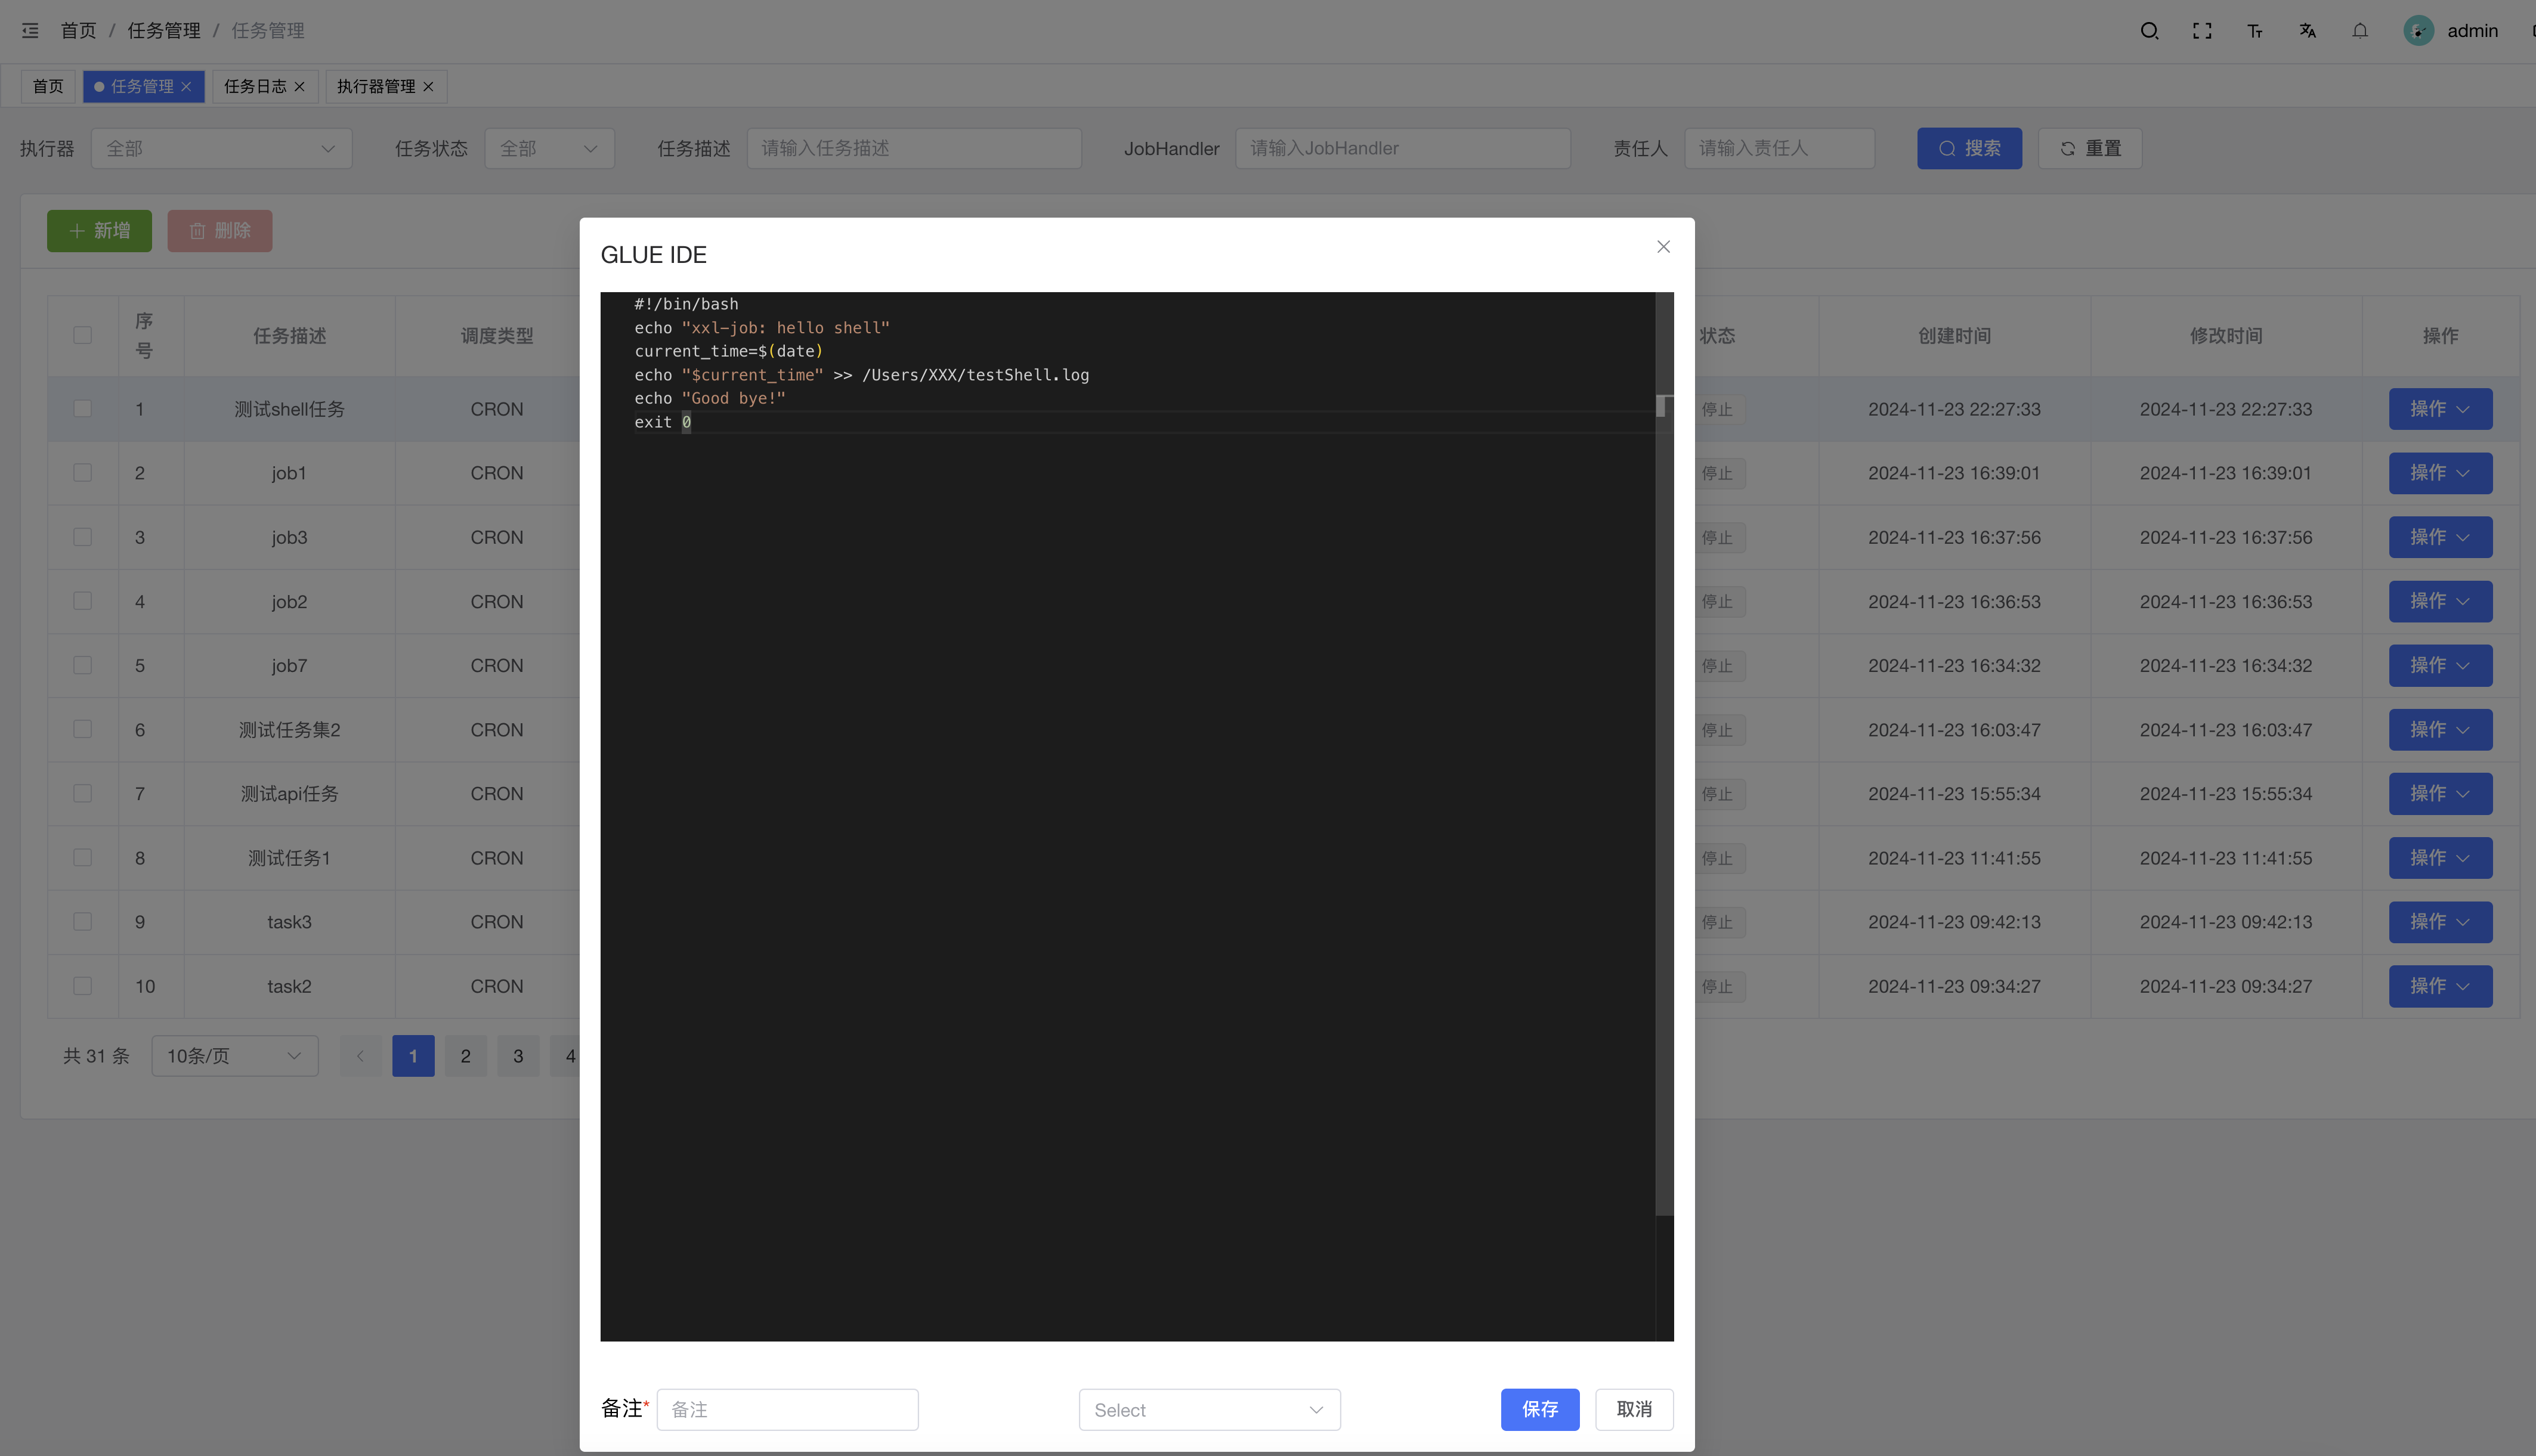The image size is (2536, 1456).
Task: Click the 备注 input field
Action: [x=787, y=1409]
